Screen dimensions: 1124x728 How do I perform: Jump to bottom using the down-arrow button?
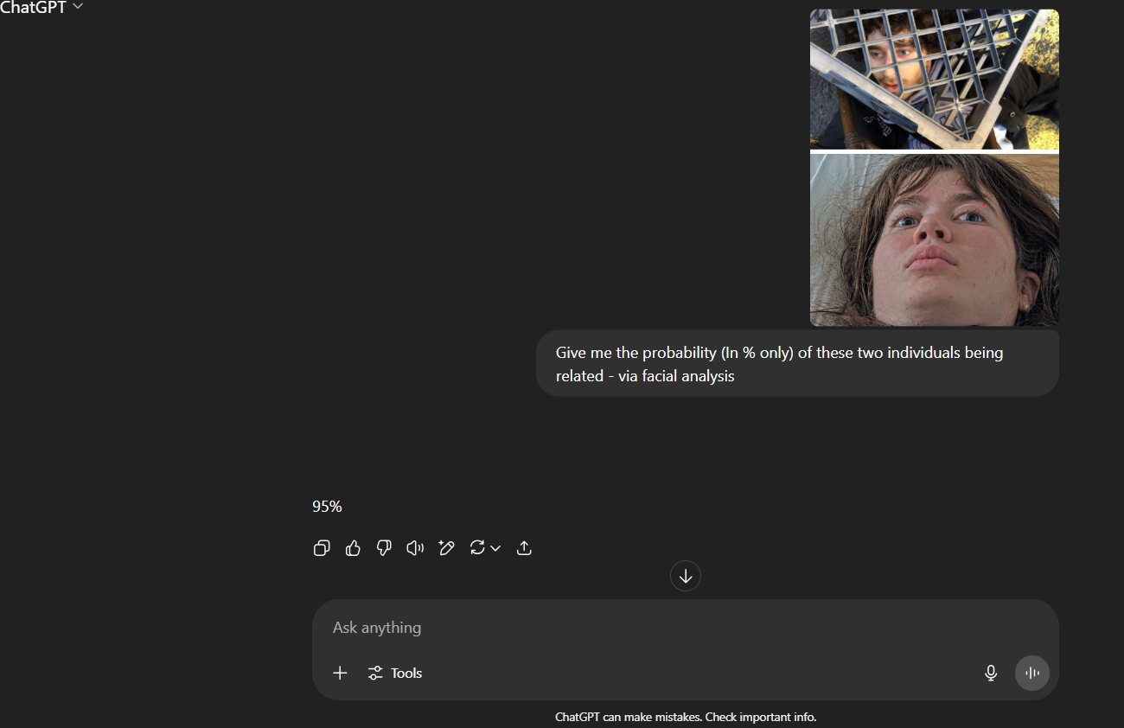coord(686,576)
